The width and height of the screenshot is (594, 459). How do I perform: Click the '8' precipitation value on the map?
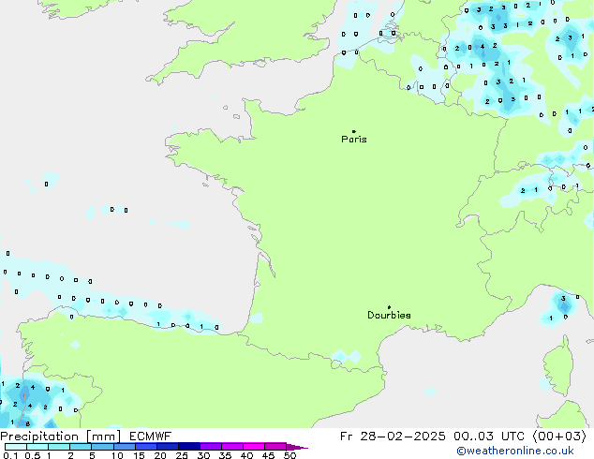click(x=27, y=424)
